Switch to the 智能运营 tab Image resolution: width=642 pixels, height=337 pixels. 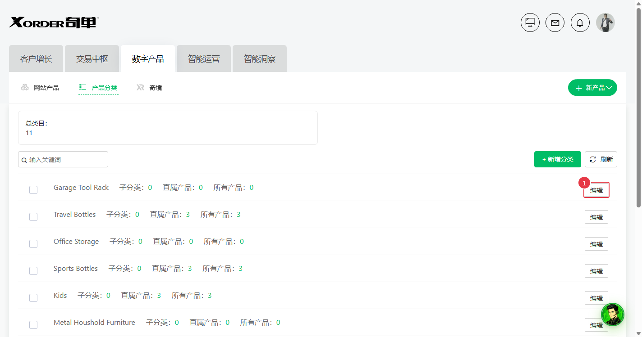204,58
